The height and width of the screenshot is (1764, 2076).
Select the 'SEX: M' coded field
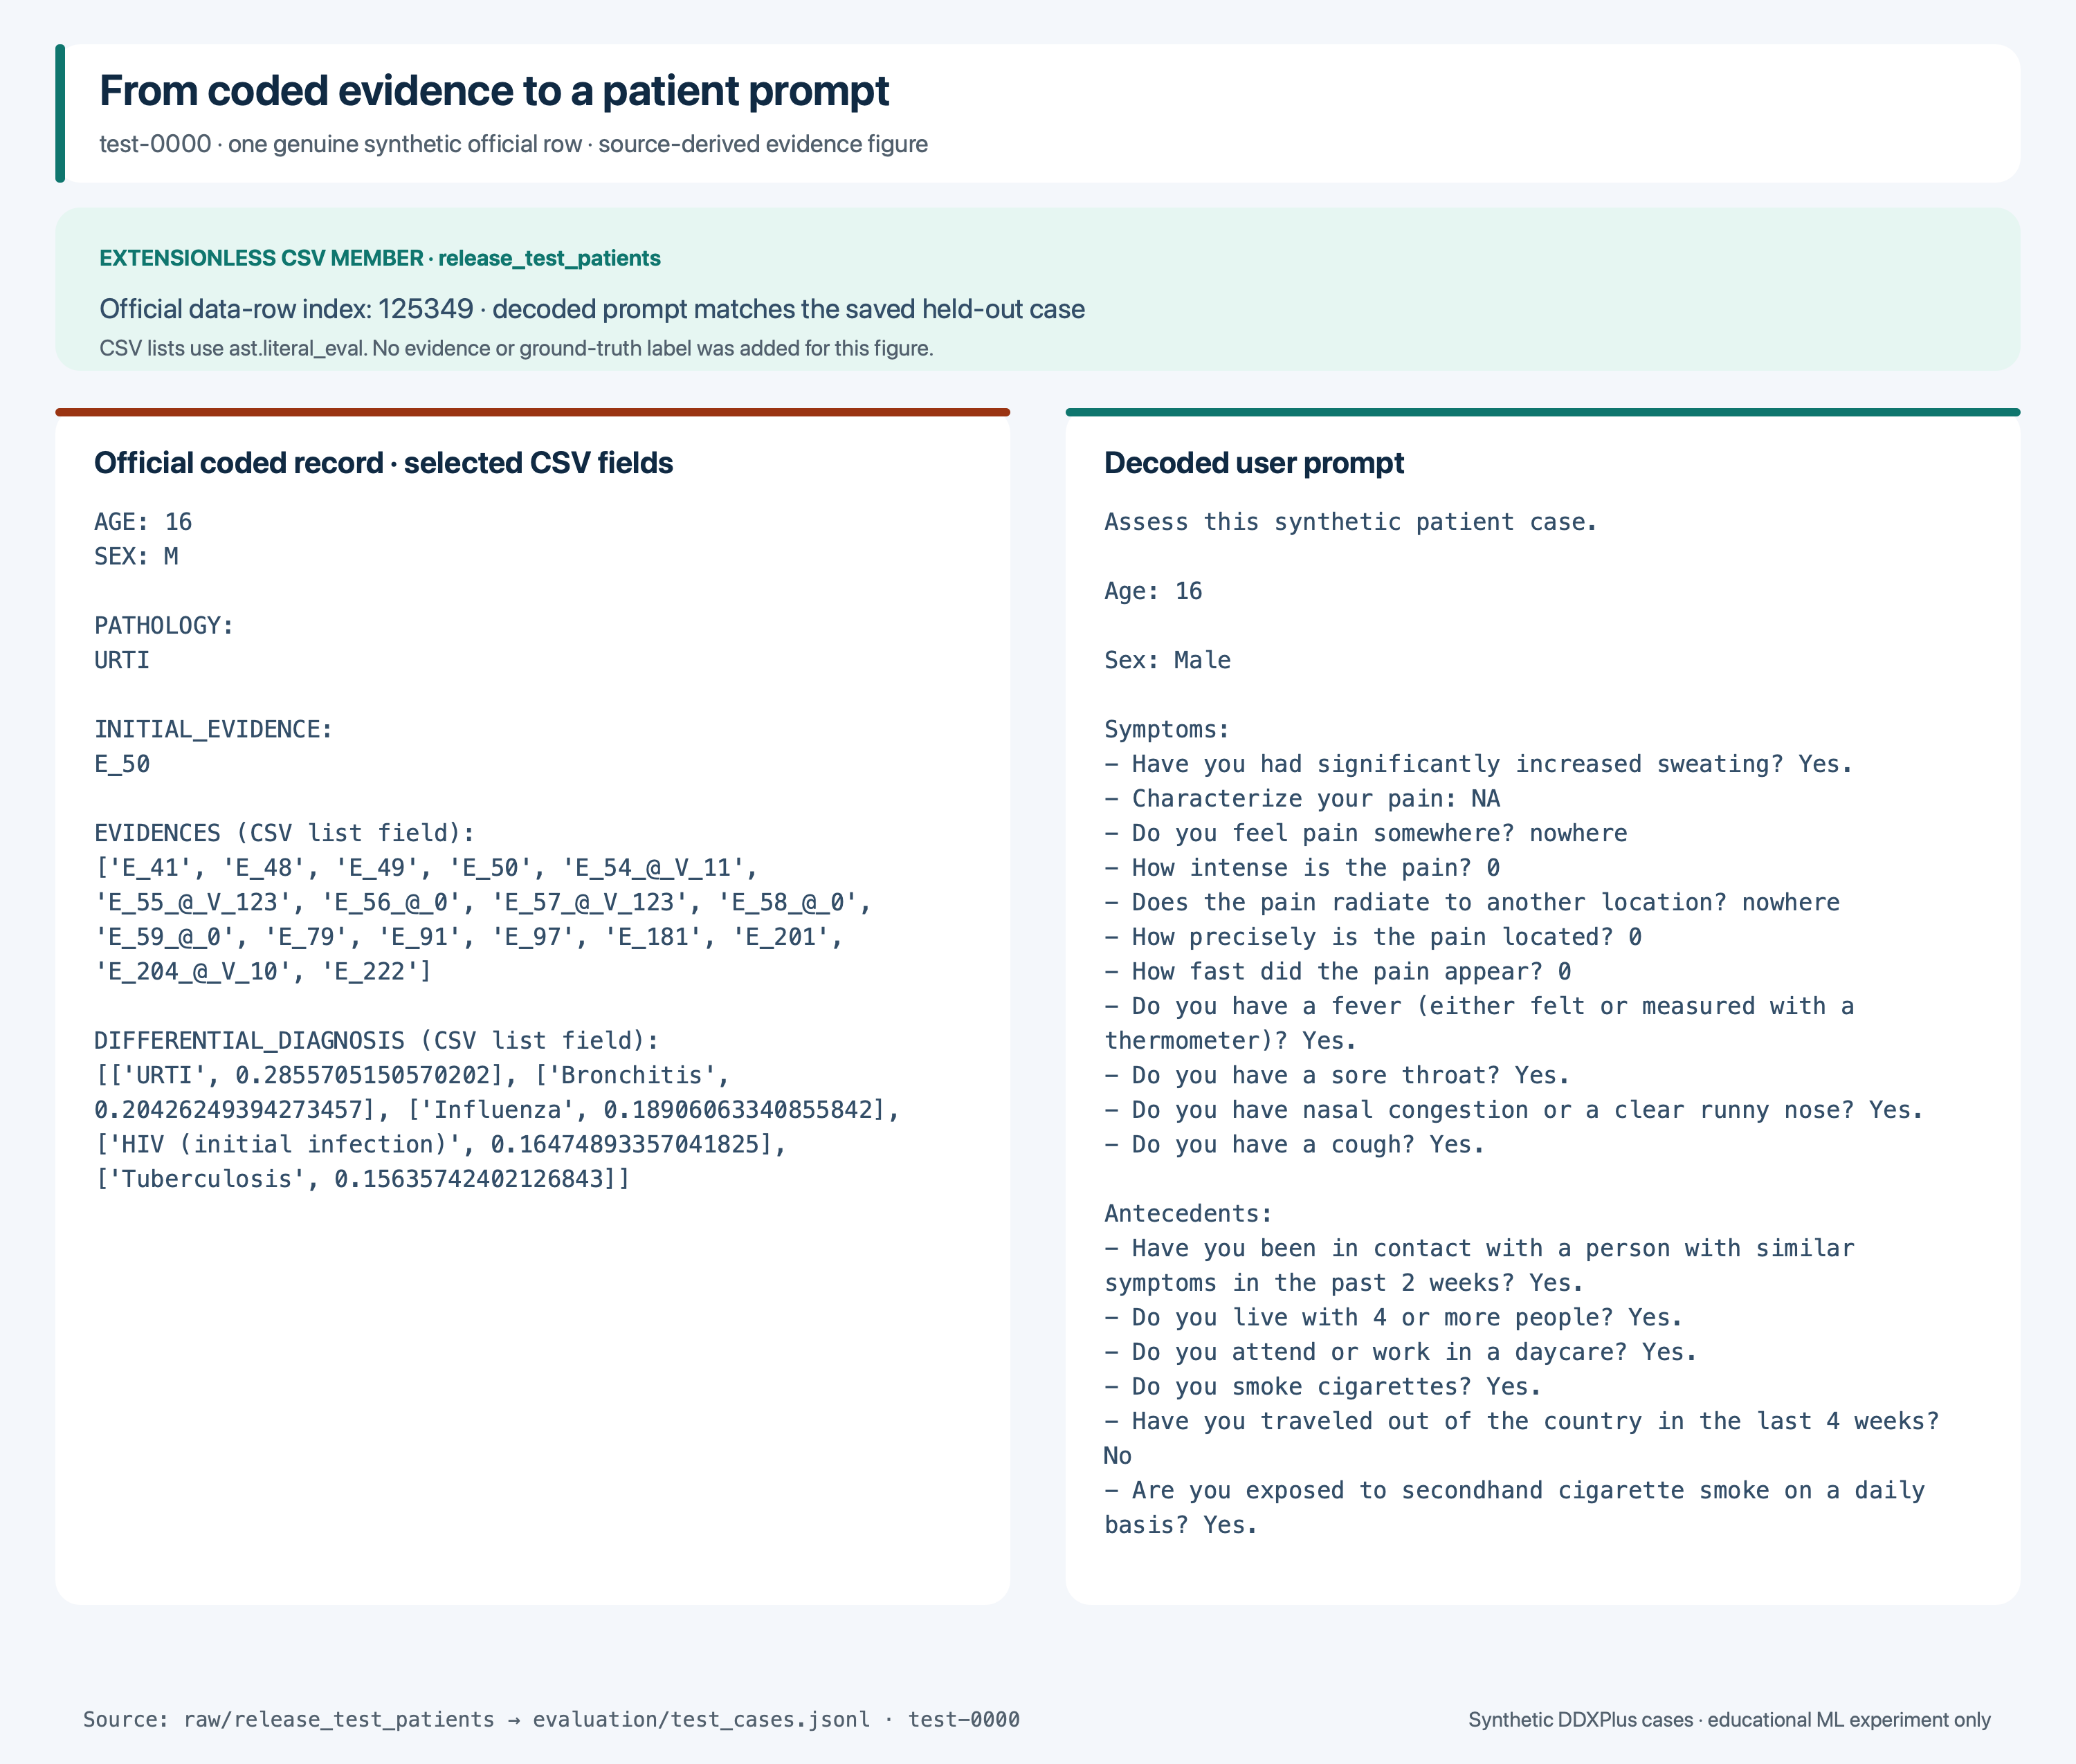[136, 557]
